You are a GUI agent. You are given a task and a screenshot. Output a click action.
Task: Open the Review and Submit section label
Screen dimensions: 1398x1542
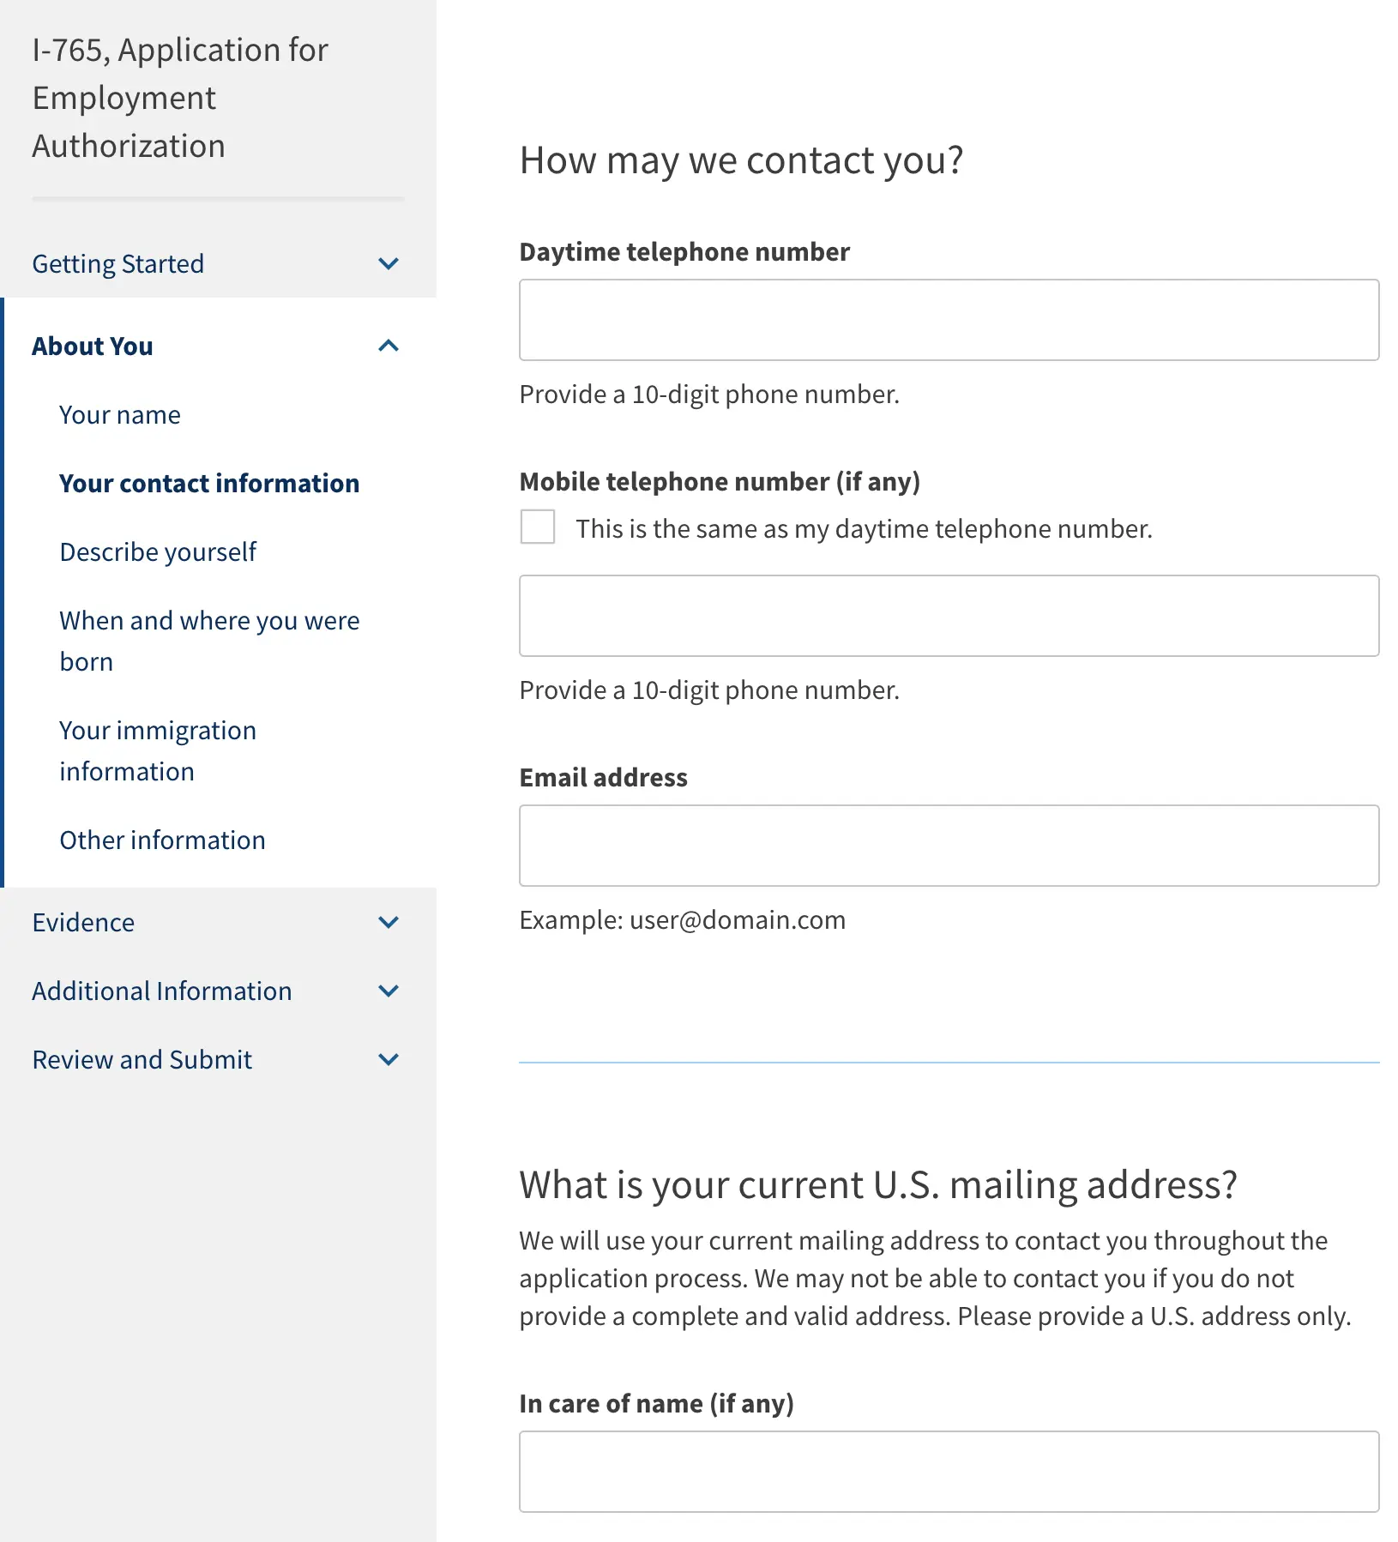142,1060
